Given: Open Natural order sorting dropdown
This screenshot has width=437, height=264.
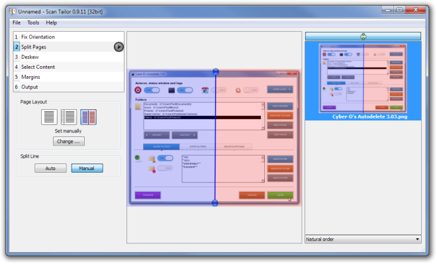Looking at the screenshot, I should point(363,240).
